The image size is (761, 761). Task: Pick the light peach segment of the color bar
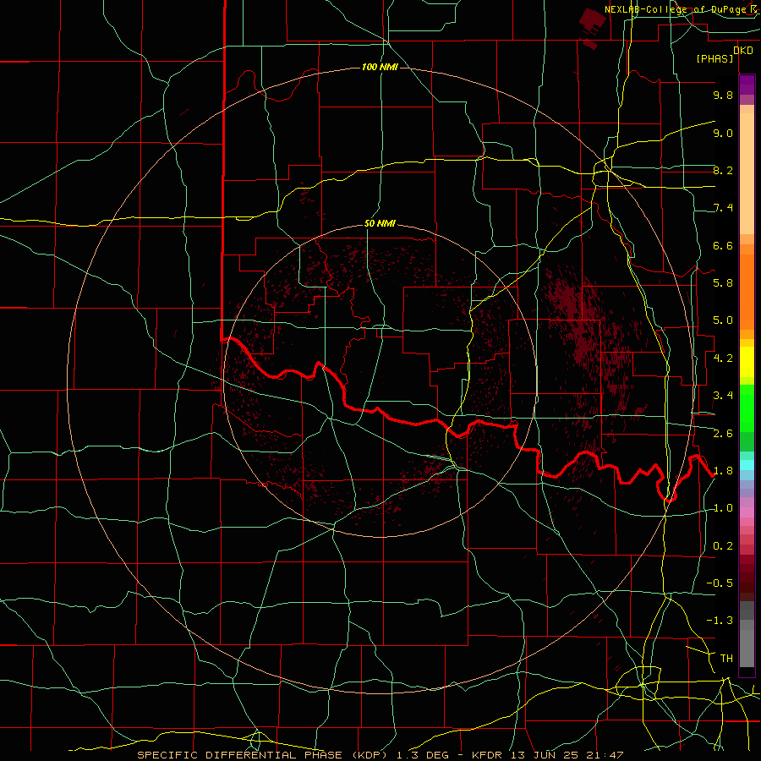point(747,173)
